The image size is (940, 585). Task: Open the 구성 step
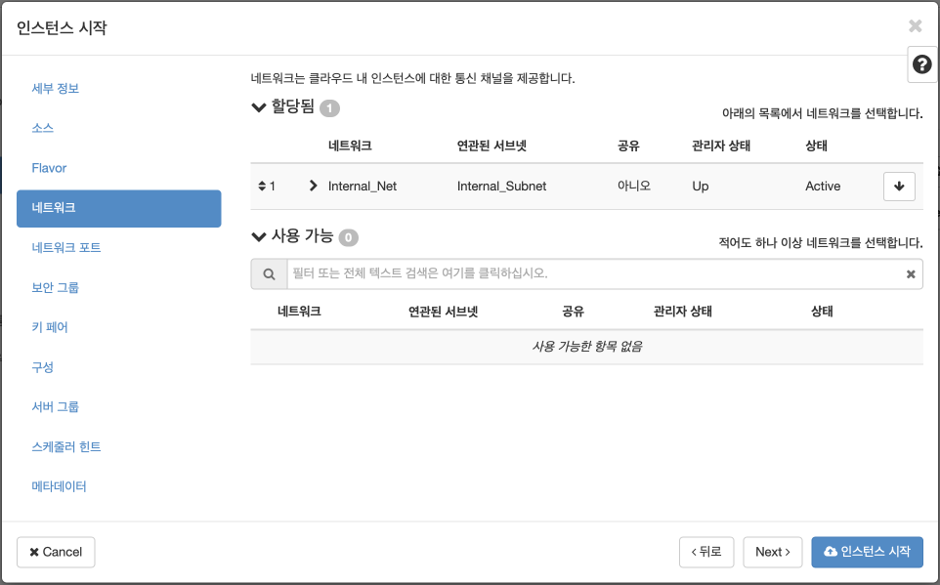pyautogui.click(x=43, y=367)
